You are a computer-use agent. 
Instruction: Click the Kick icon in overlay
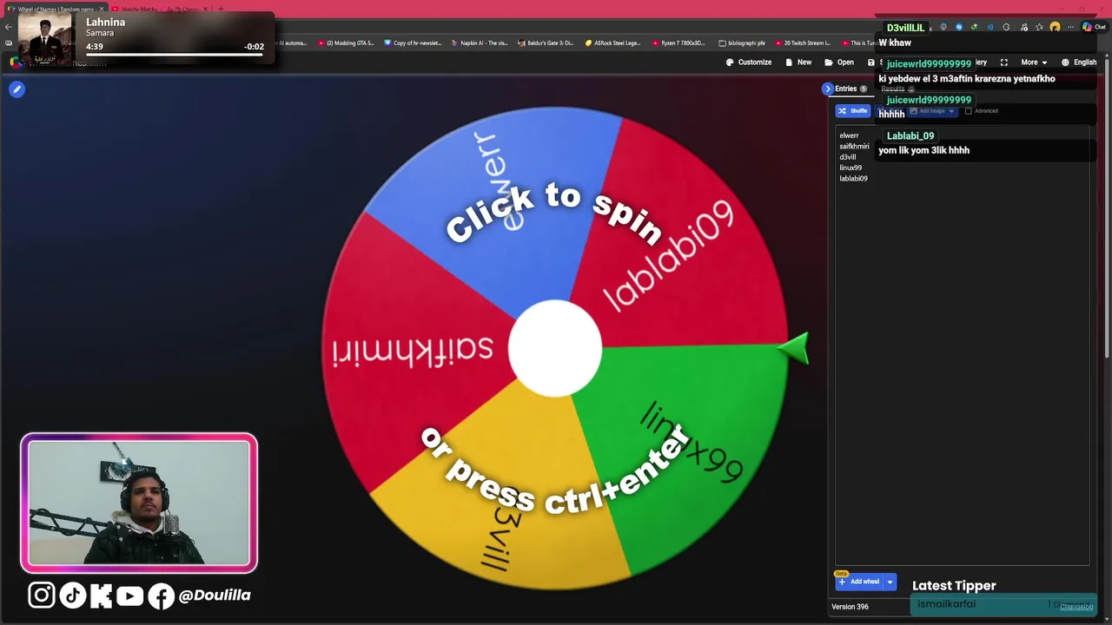coord(101,595)
